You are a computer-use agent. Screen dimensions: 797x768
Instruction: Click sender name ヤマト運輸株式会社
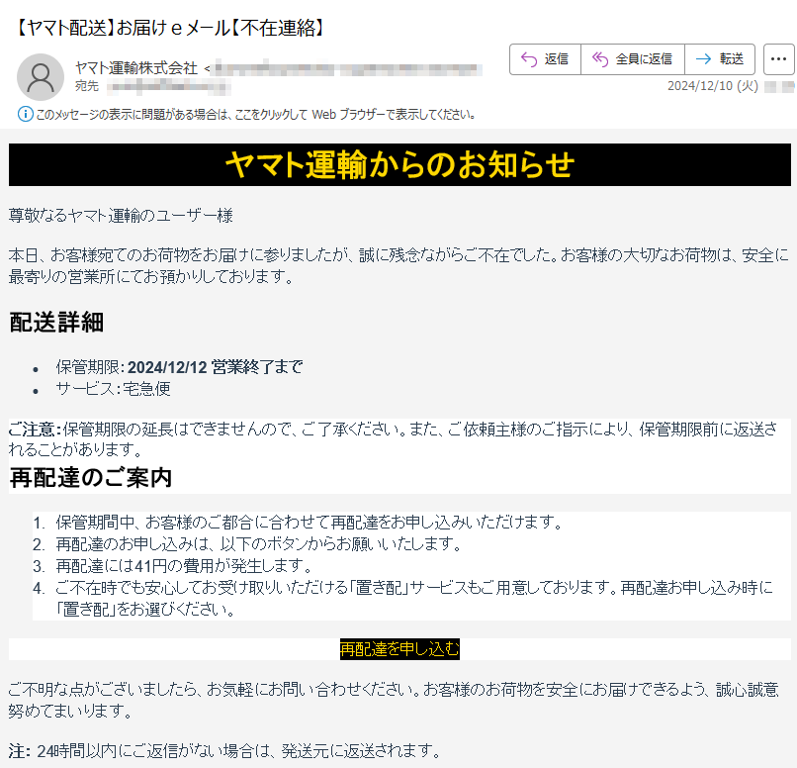tap(136, 67)
